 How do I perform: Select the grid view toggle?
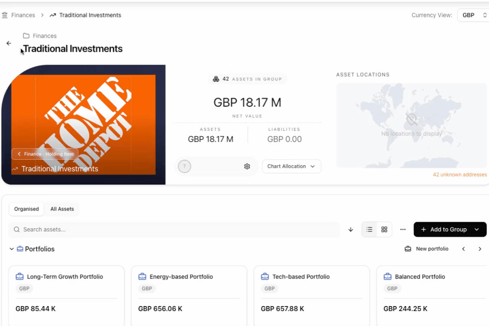pyautogui.click(x=384, y=230)
